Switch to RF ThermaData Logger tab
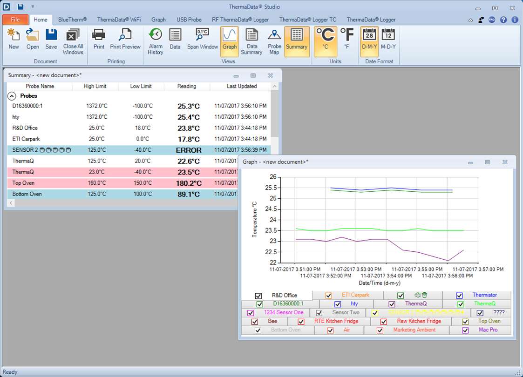The height and width of the screenshot is (377, 523). [x=240, y=20]
